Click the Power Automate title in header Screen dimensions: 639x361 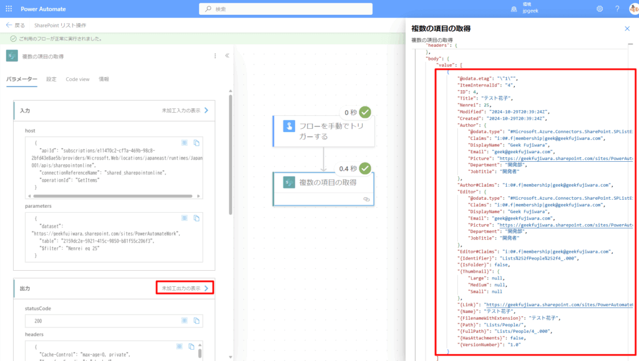coord(43,9)
